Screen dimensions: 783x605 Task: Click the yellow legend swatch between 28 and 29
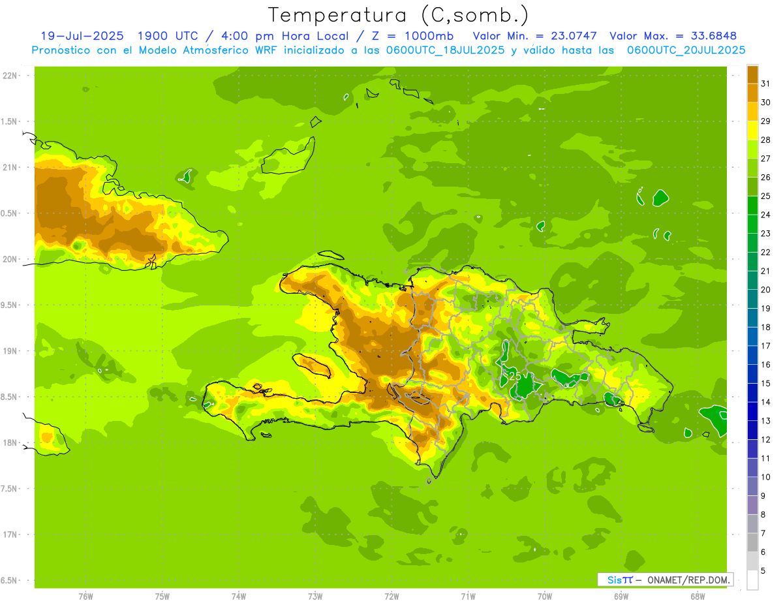pos(752,131)
